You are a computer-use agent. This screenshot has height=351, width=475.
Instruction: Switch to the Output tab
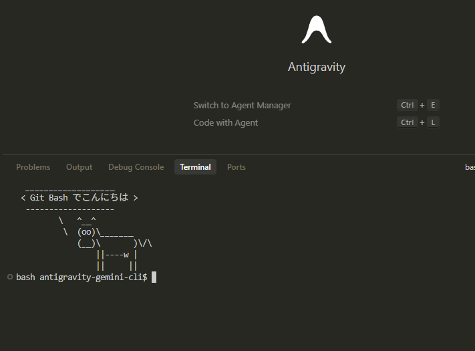[x=79, y=167]
